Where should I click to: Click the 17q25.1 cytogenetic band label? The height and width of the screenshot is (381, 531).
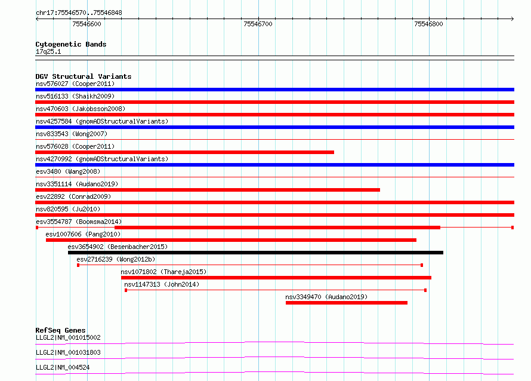[x=48, y=51]
